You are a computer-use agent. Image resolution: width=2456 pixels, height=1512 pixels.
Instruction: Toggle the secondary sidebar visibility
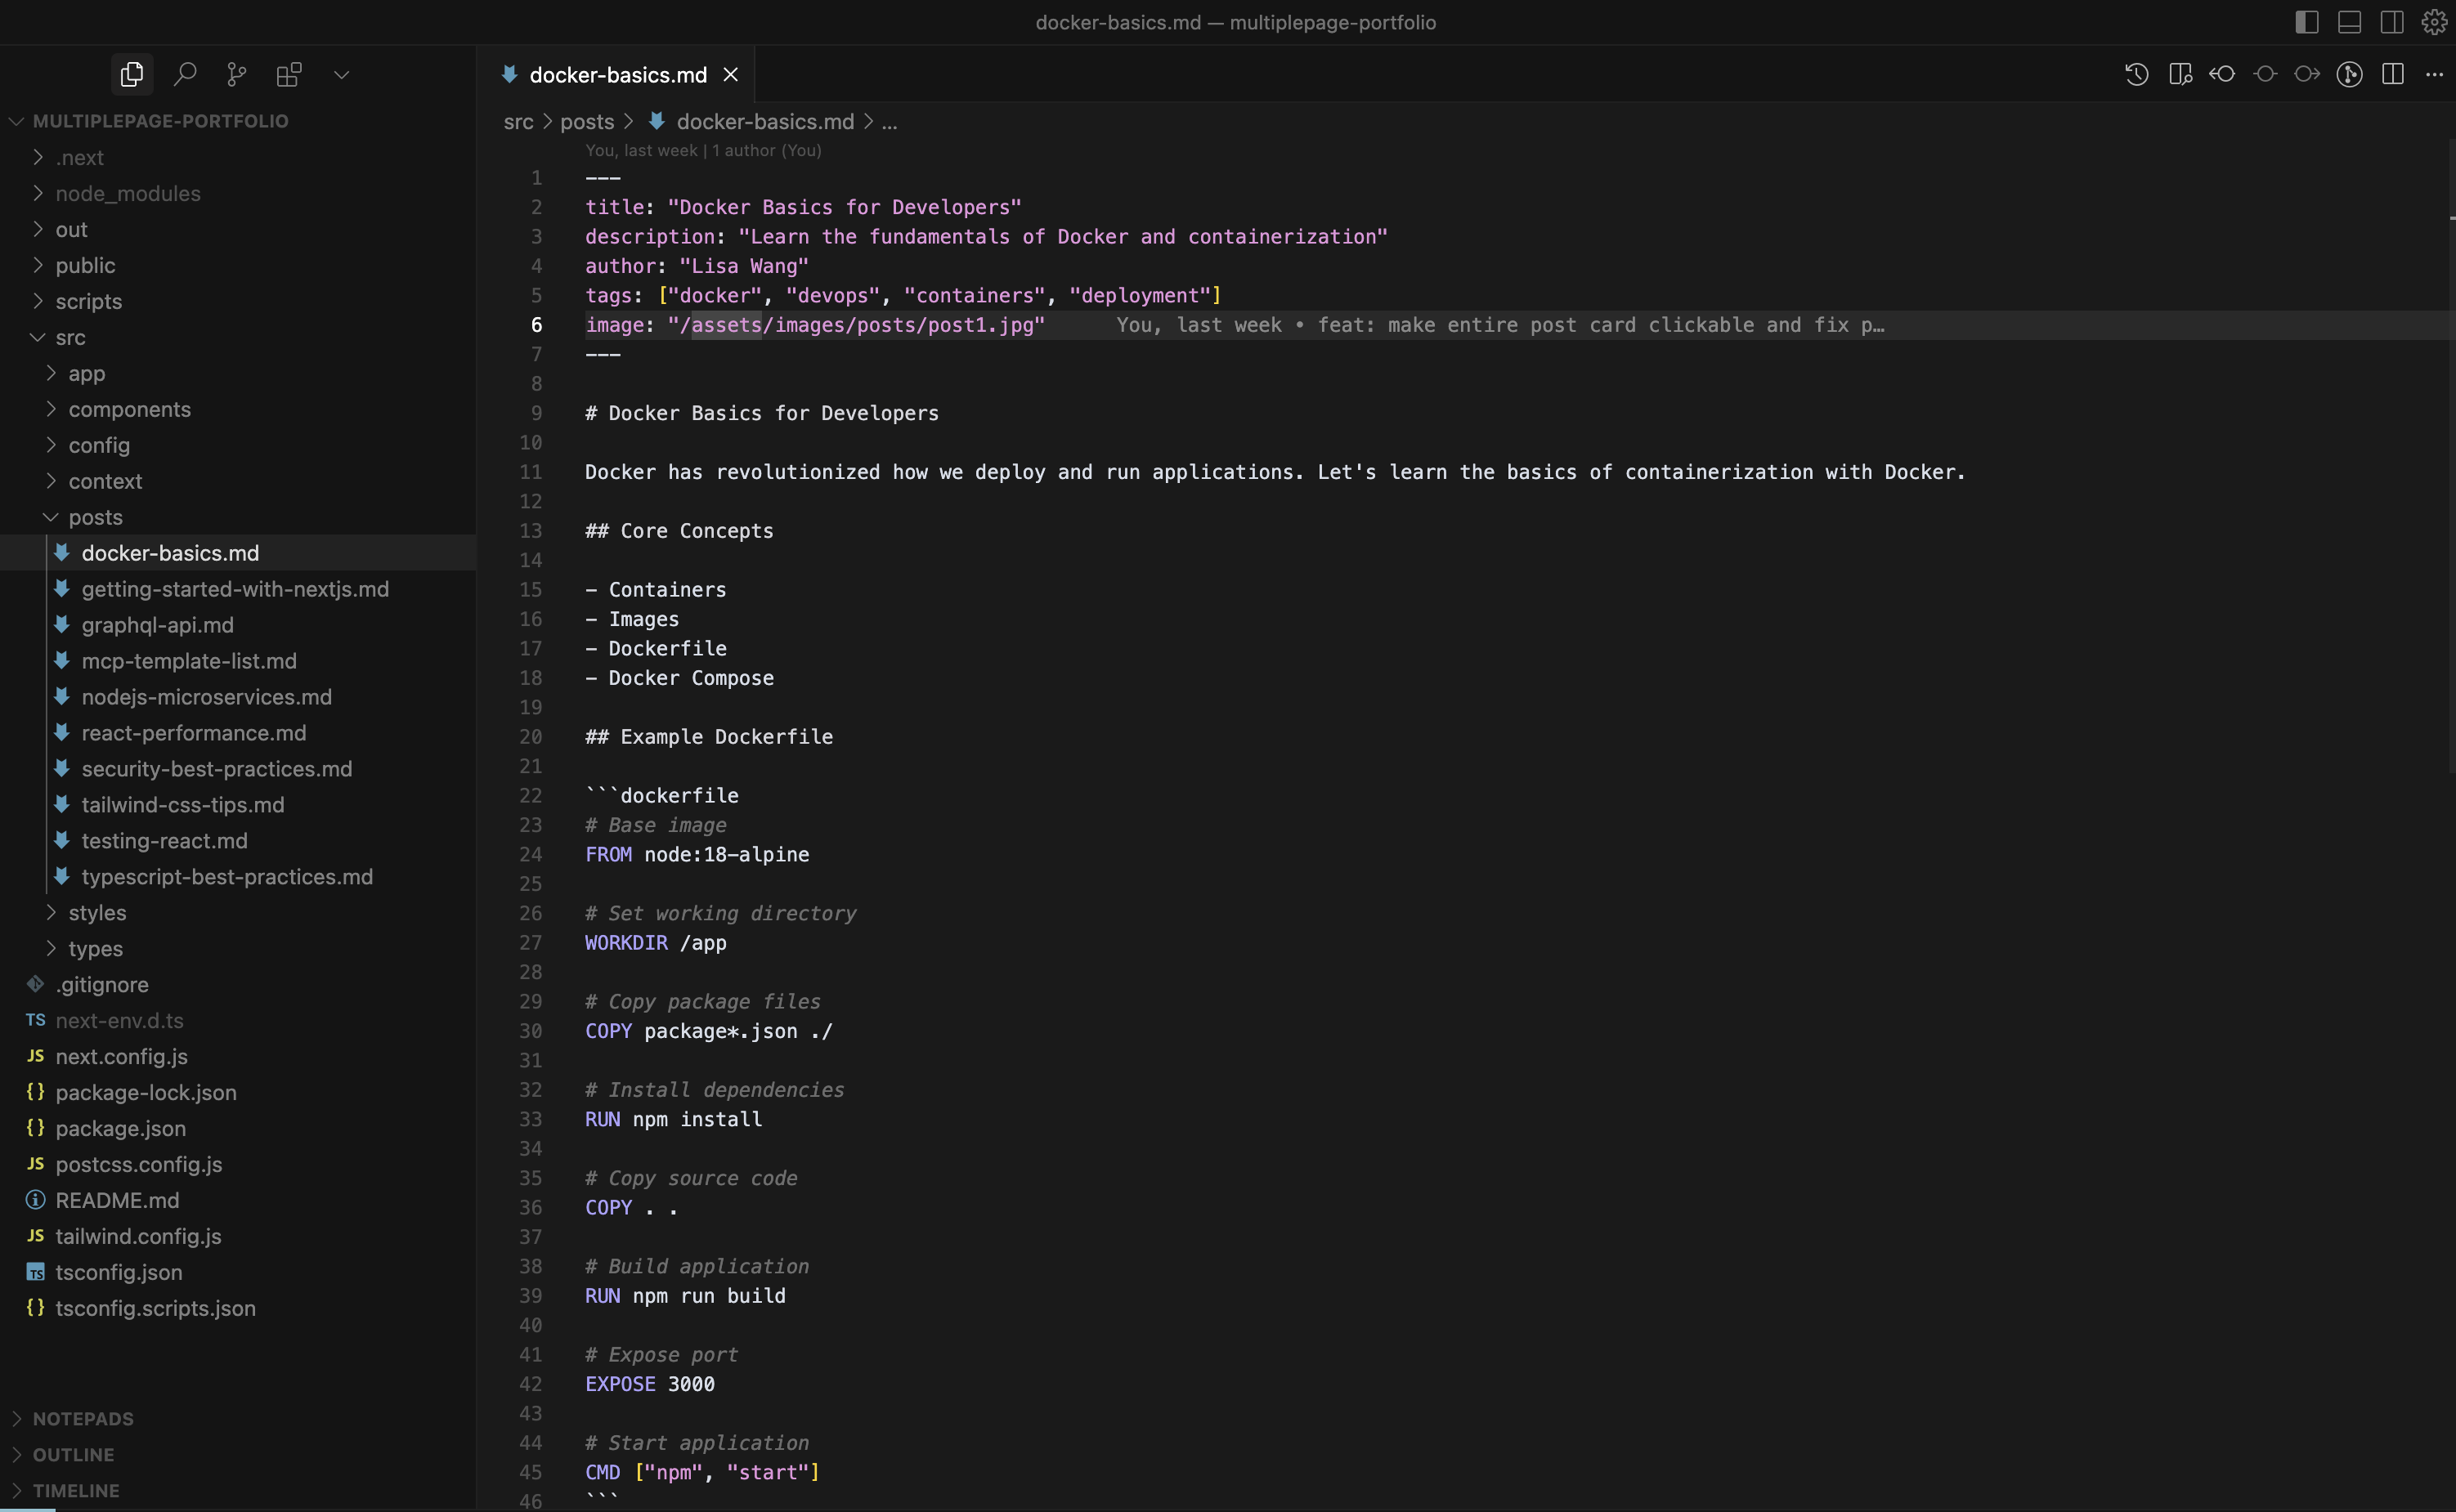2392,22
